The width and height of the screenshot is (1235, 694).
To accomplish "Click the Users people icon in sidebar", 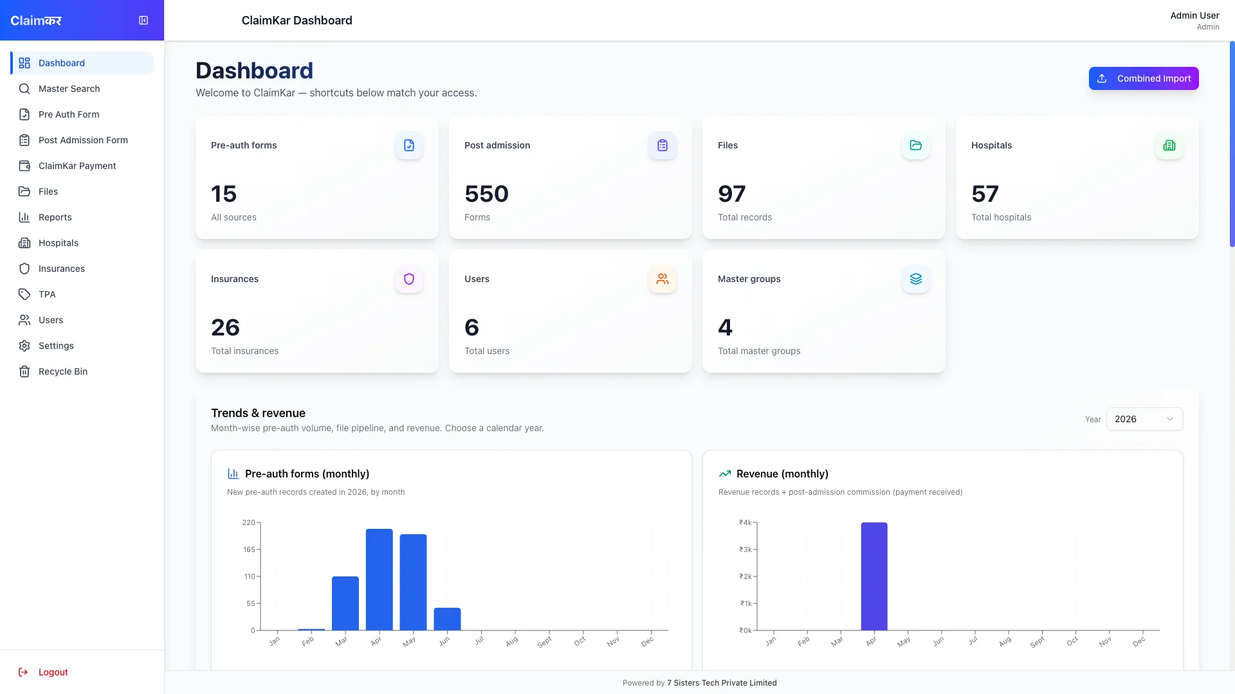I will pos(24,320).
